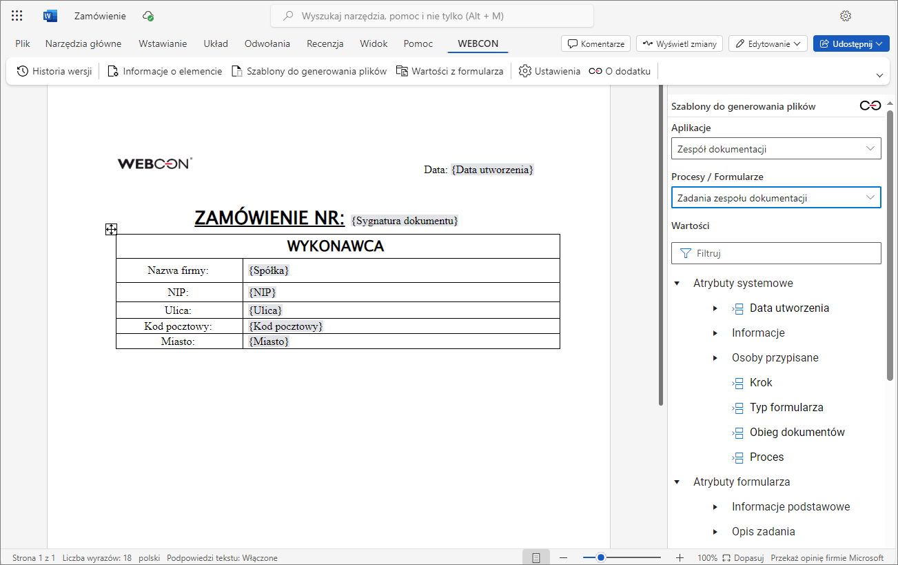Open the app launcher waffle grid

(17, 16)
